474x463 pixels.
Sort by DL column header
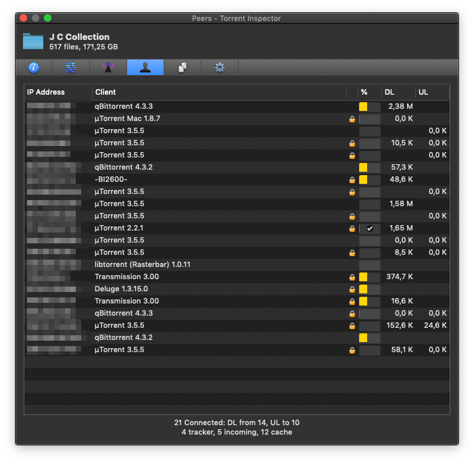point(398,92)
